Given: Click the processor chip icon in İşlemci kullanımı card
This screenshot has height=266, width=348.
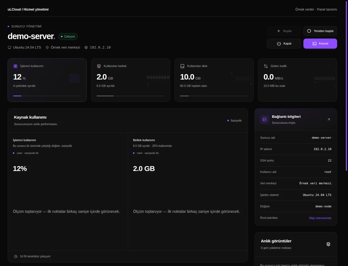Looking at the screenshot, I should click(15, 66).
